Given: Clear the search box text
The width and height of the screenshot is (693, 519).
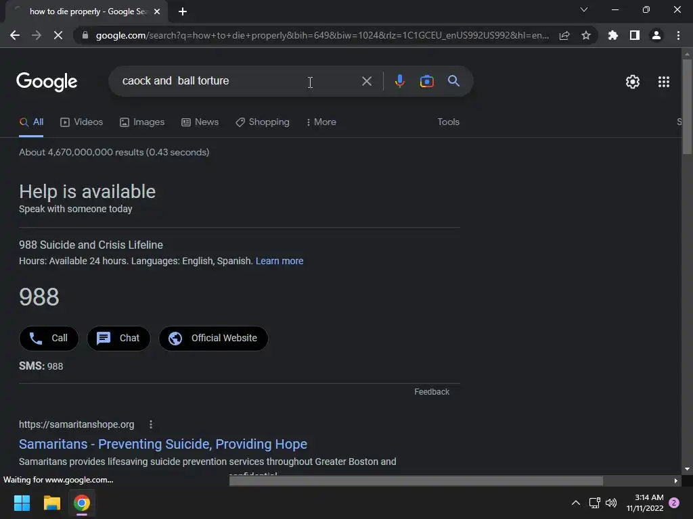Looking at the screenshot, I should tap(366, 81).
